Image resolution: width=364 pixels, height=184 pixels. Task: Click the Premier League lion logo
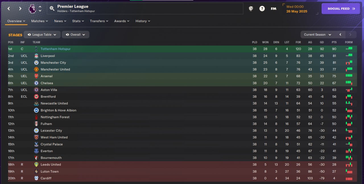click(x=32, y=9)
